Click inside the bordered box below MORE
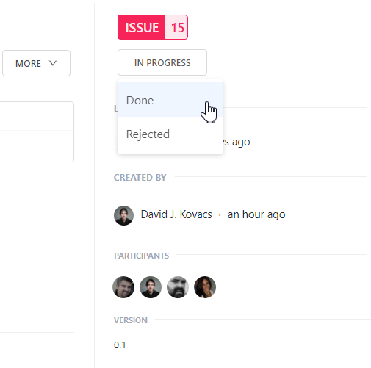Viewport: 371px width, 368px height. click(x=37, y=131)
